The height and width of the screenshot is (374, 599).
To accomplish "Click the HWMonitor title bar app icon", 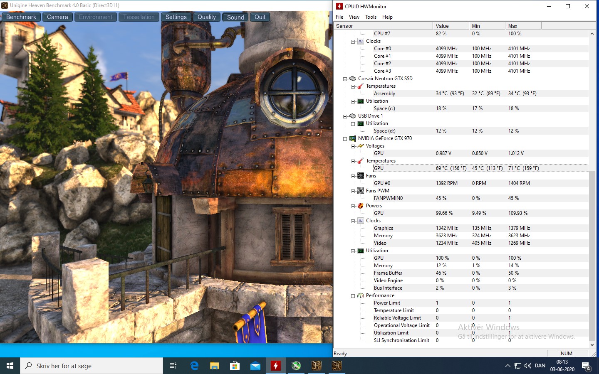I will tap(339, 6).
